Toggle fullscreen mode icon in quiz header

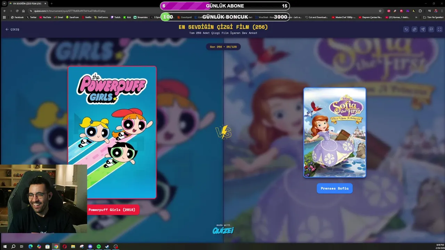439,30
